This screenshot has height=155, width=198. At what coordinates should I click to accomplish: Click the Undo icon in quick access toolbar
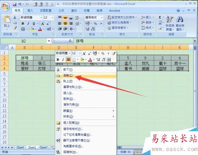click(20, 4)
